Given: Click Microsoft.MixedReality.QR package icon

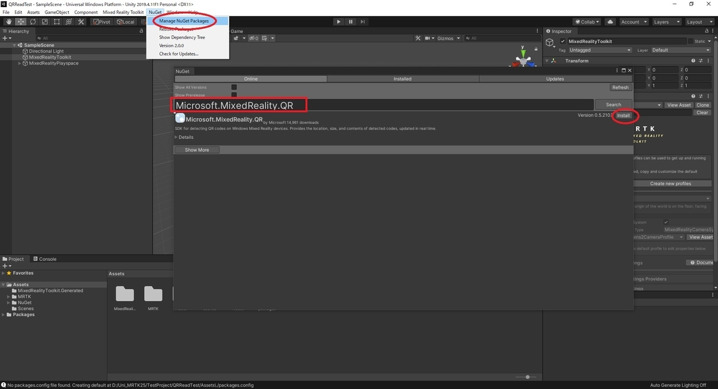Looking at the screenshot, I should coord(180,118).
